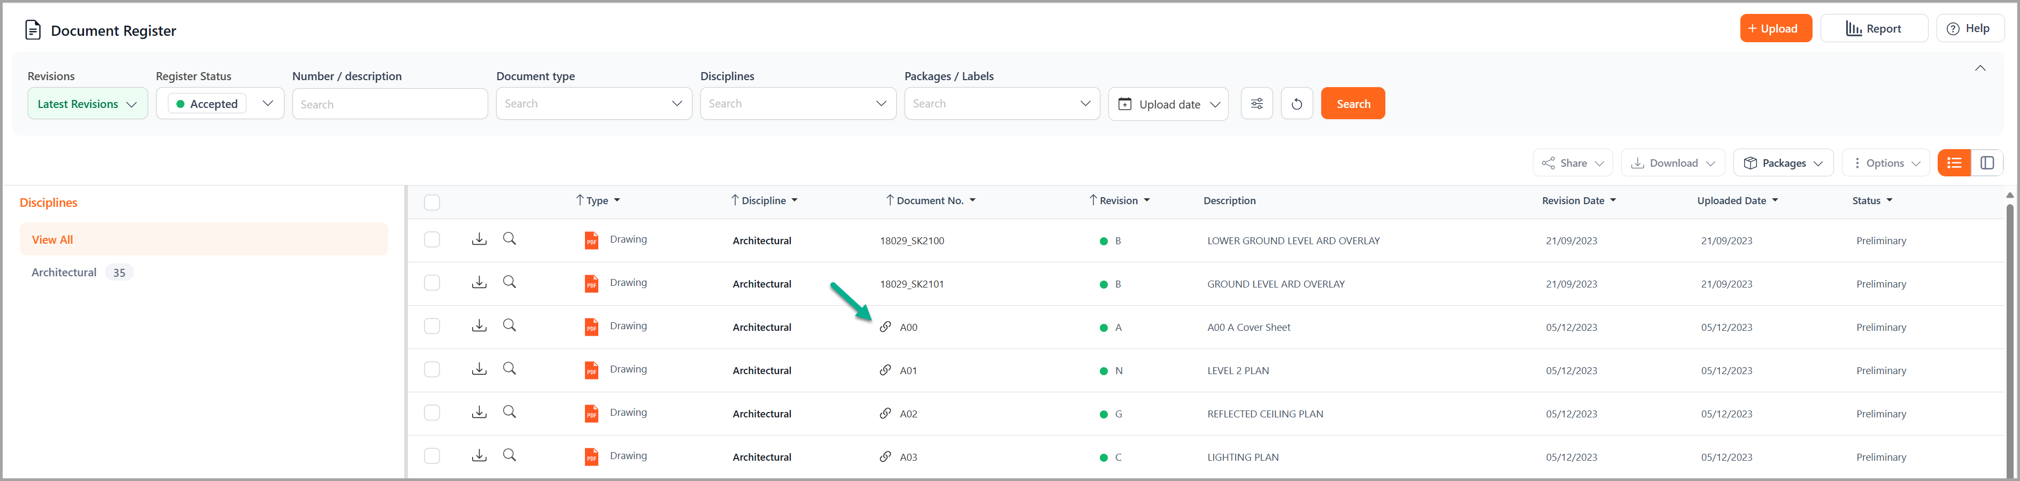
Task: Click the link icon beside A00
Action: 885,327
